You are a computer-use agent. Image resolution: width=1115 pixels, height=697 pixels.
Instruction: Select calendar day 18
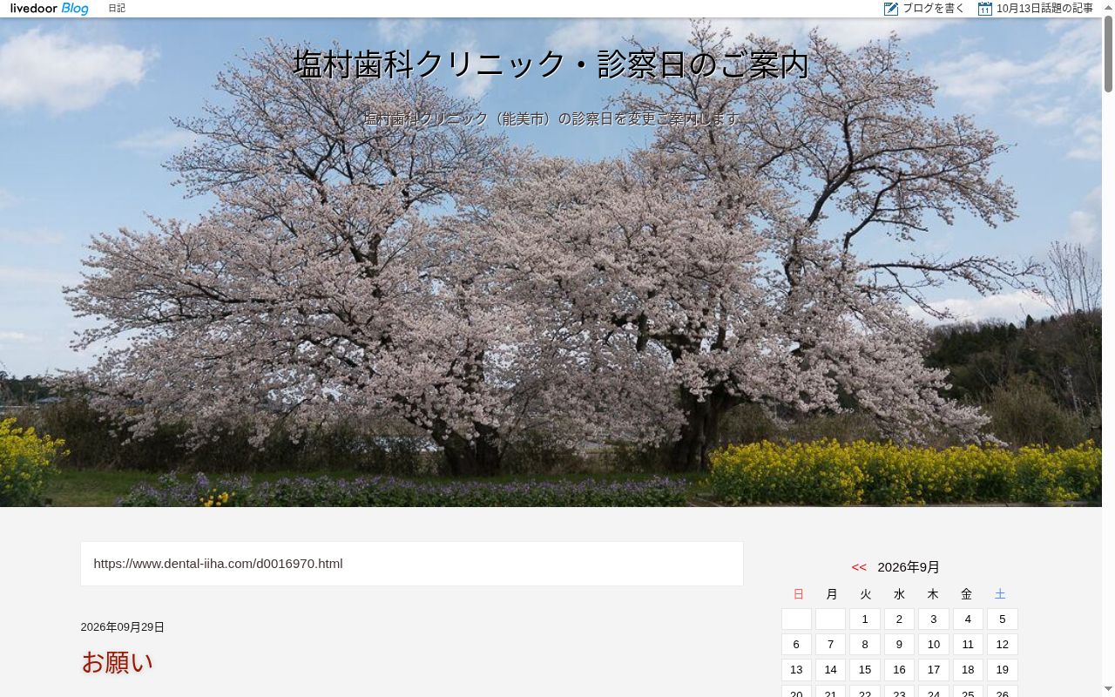click(x=968, y=670)
